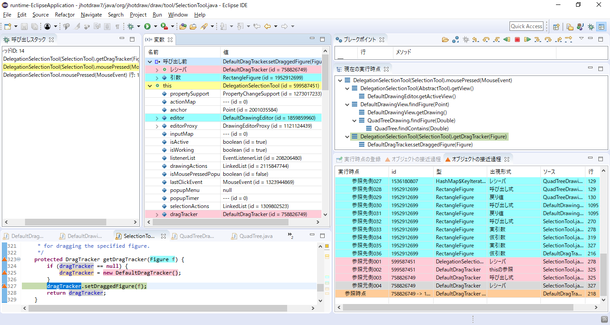Click backward Step Into icon in ブレークポイント view

point(496,39)
